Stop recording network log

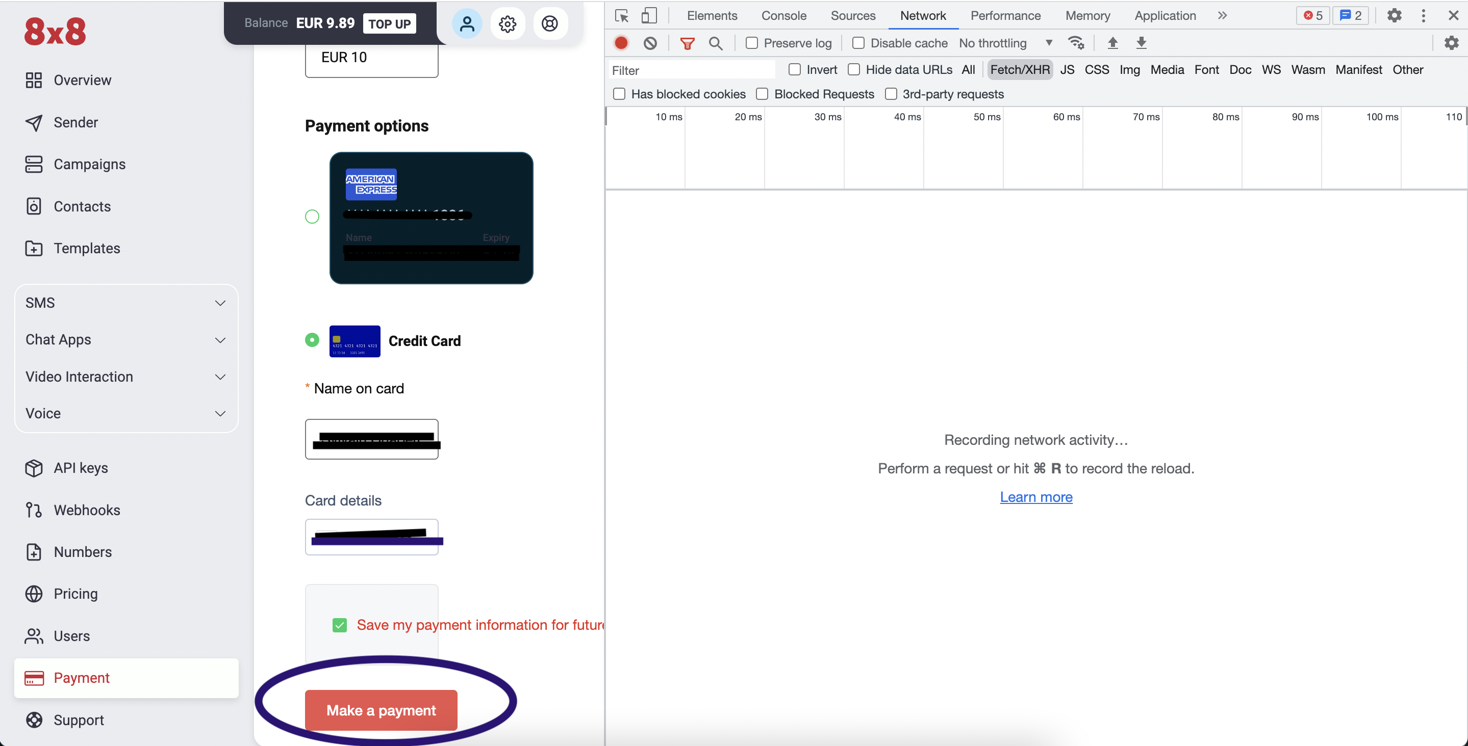621,43
